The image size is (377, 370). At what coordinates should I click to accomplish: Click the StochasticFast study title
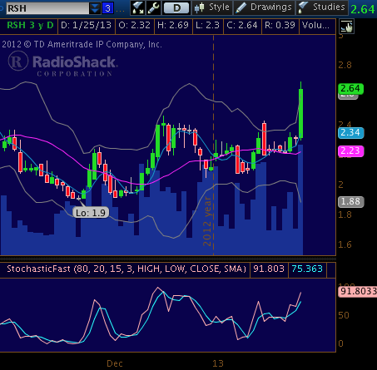coord(126,269)
